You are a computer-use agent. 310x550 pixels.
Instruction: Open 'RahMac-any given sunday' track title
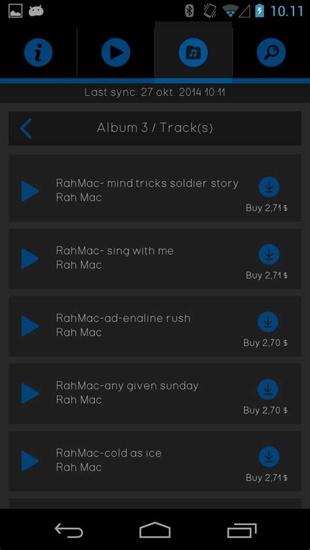coord(127,386)
